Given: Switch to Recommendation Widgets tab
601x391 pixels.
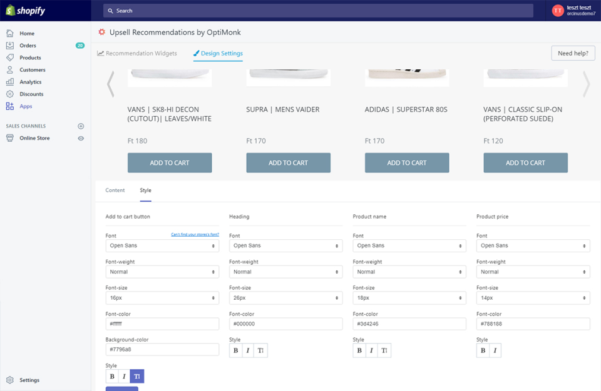Looking at the screenshot, I should point(137,53).
